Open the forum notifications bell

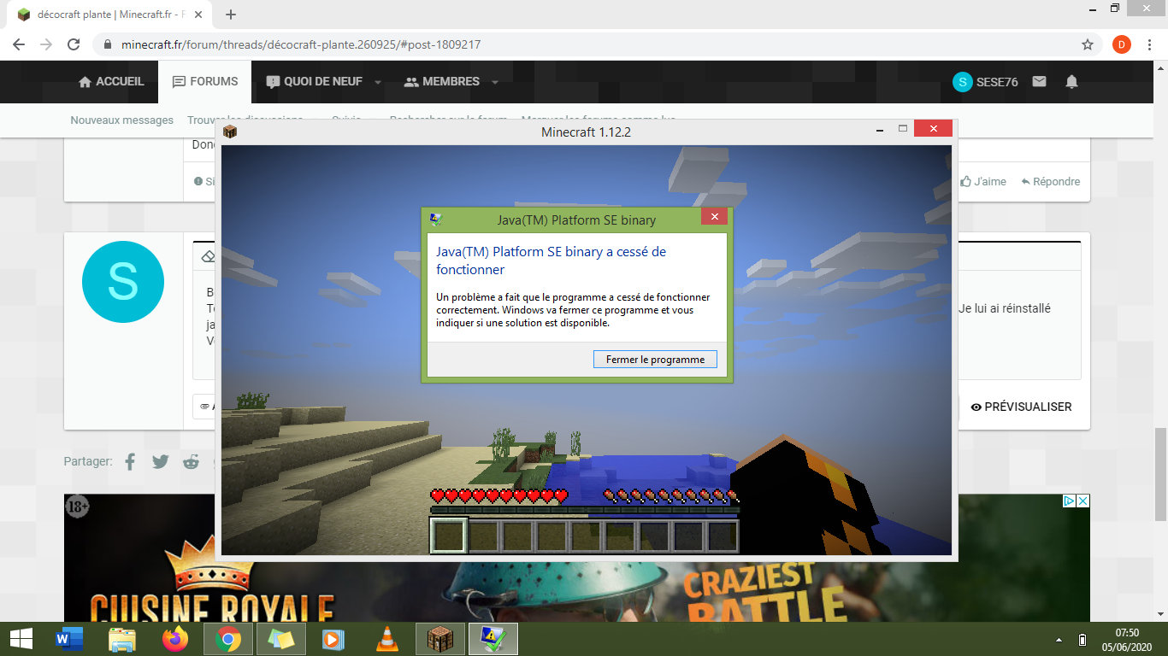click(x=1071, y=82)
